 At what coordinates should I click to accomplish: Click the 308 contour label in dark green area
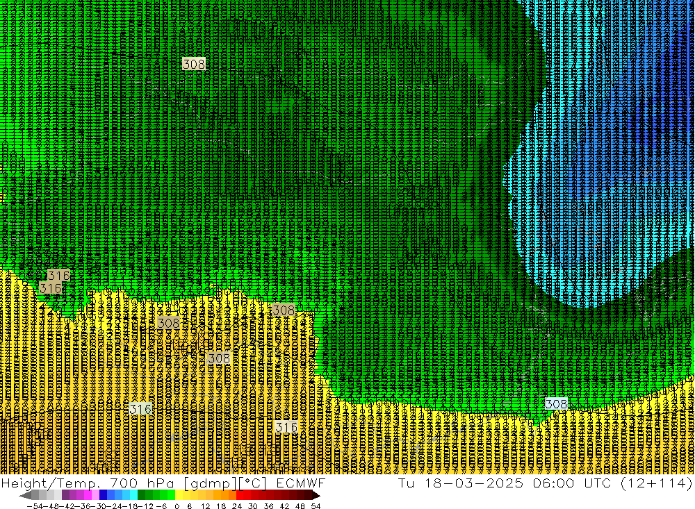(x=194, y=65)
